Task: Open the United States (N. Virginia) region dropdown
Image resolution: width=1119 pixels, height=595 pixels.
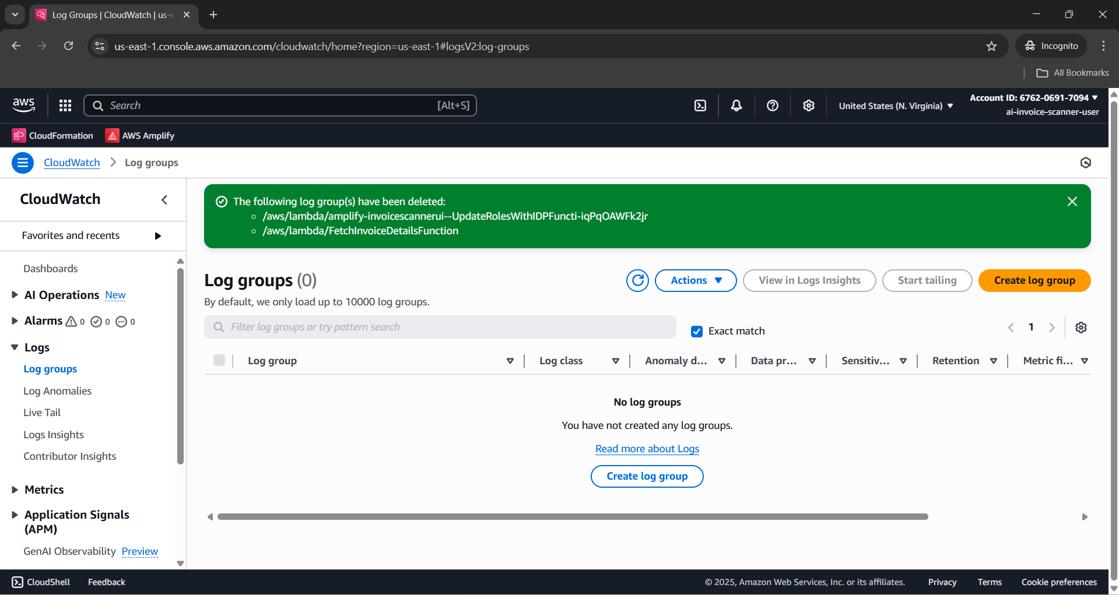Action: pyautogui.click(x=895, y=105)
